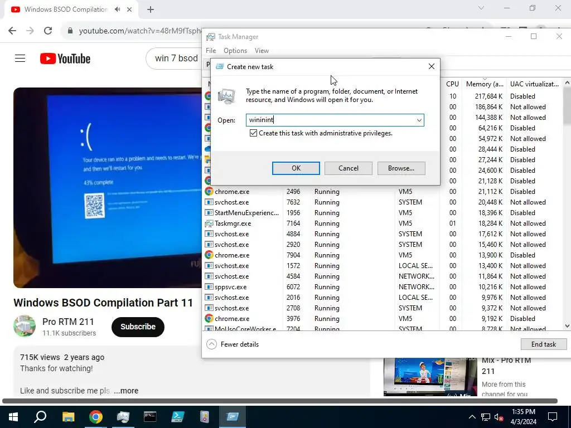Toggle administrative privileges checkbox
Screen dimensions: 571x428
[253, 133]
